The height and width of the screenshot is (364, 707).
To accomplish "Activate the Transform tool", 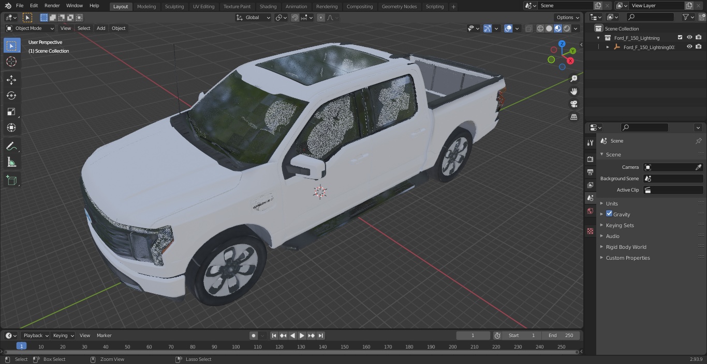I will pos(11,128).
